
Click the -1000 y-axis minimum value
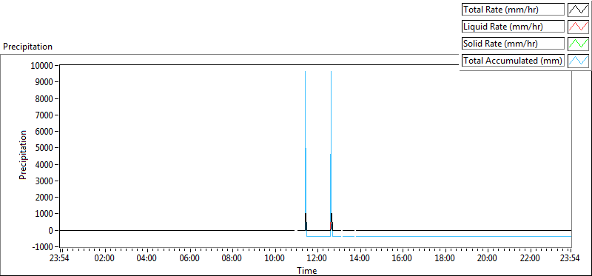point(43,247)
